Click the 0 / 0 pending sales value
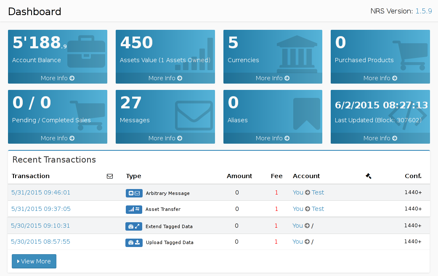 pyautogui.click(x=32, y=103)
